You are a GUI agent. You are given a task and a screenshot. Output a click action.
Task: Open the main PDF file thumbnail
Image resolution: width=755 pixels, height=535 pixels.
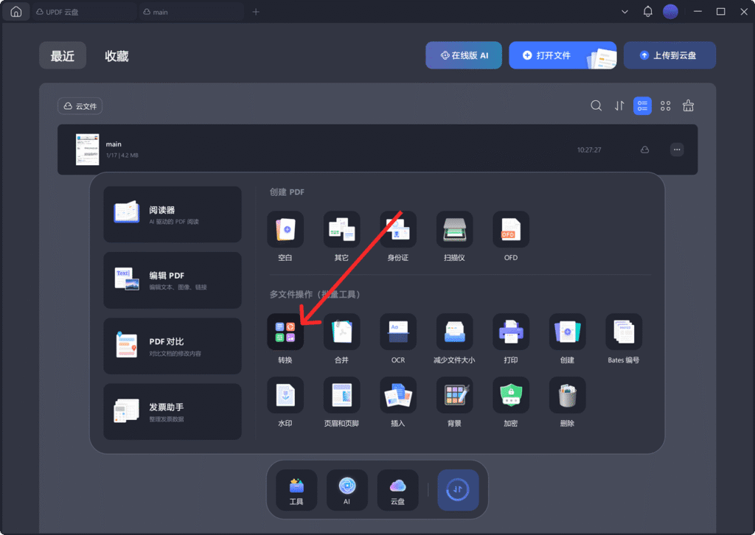pyautogui.click(x=87, y=150)
